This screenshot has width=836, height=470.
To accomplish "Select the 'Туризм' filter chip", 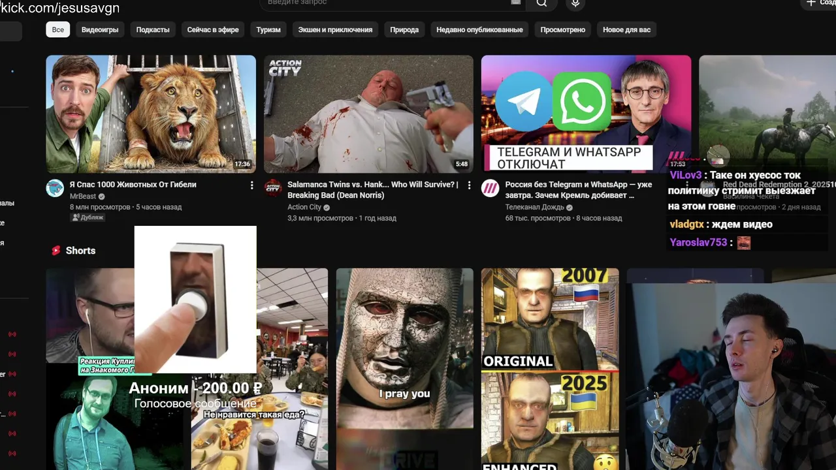I will (x=268, y=29).
